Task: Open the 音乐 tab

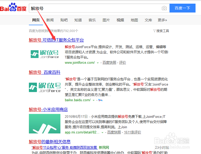Action: (92, 20)
